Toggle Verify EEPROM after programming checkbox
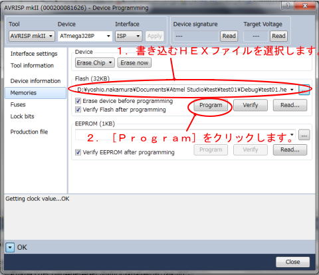The height and width of the screenshot is (275, 319). (x=78, y=152)
